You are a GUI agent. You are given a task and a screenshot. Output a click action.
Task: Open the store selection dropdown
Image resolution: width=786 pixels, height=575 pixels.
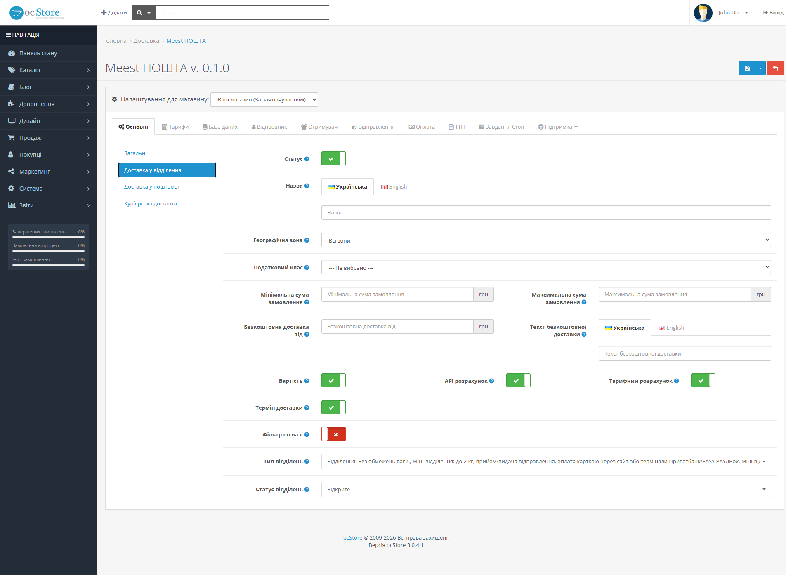[x=264, y=99]
